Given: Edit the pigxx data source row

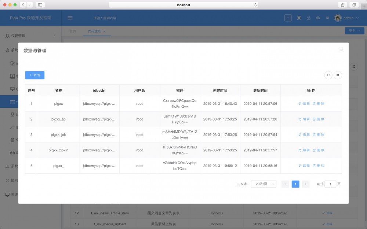Looking at the screenshot, I should pyautogui.click(x=304, y=104).
